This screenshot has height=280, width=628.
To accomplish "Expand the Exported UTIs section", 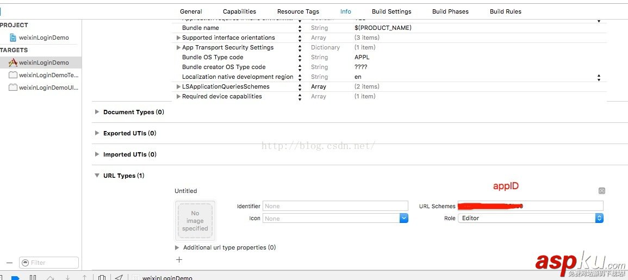I will 97,133.
